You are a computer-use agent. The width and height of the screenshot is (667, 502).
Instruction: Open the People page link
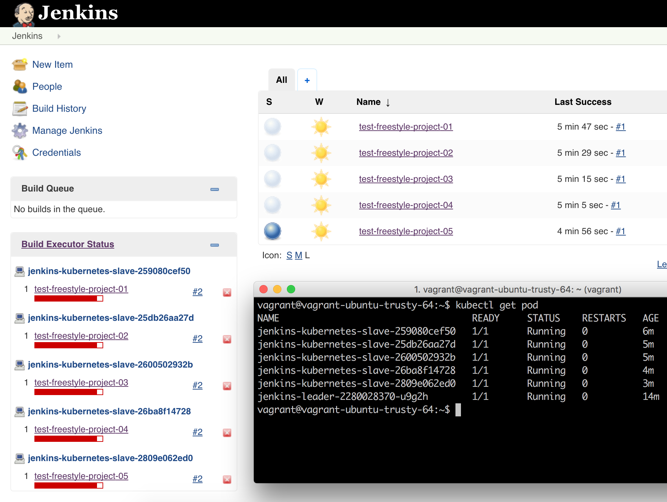[47, 86]
